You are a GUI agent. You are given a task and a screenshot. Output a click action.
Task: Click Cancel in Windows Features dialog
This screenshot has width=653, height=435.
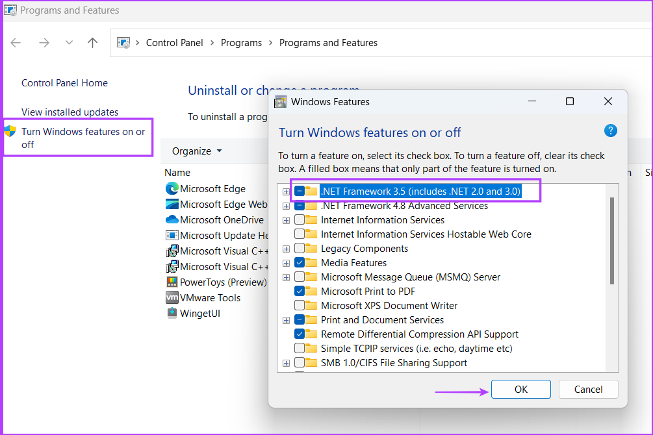click(588, 389)
